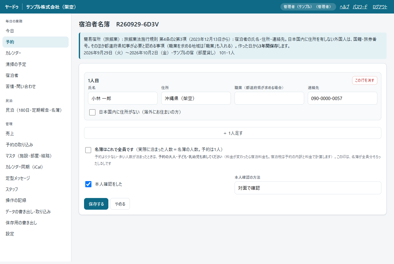Click the 住所 field with 沖縄県（架空）

pos(196,98)
